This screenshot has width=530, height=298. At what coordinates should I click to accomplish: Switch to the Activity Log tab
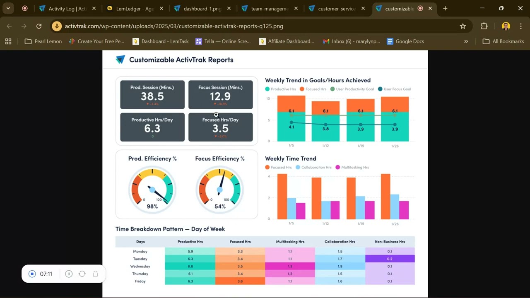click(x=67, y=8)
